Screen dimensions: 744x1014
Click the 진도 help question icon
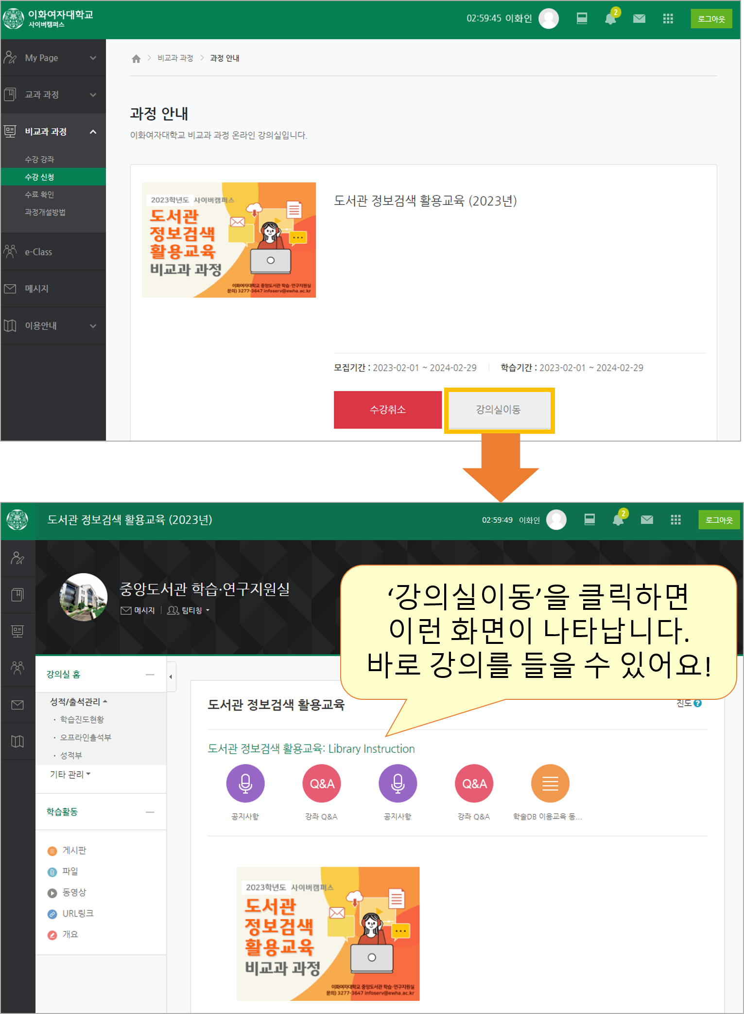[698, 703]
